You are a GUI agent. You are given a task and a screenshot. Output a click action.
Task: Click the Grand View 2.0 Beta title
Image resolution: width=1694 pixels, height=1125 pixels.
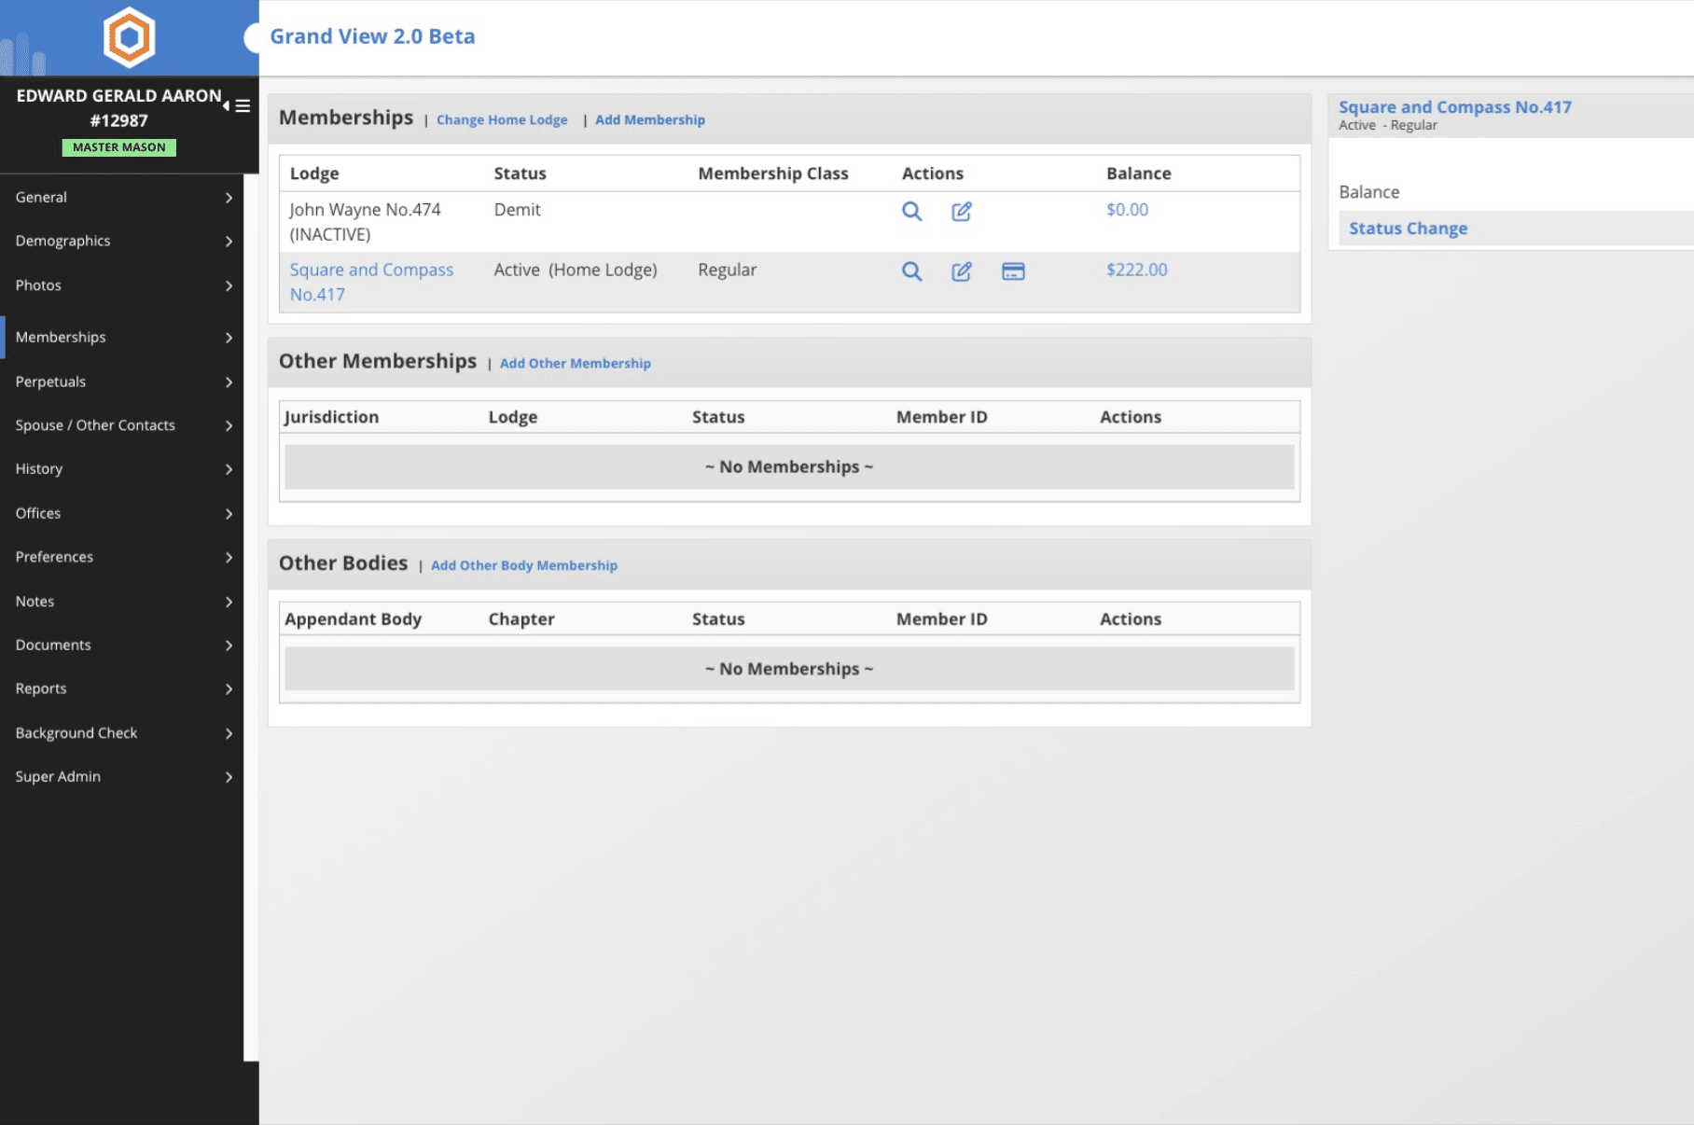[372, 36]
